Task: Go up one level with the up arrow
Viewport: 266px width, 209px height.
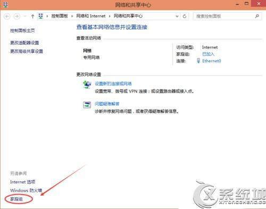Action: click(32, 16)
